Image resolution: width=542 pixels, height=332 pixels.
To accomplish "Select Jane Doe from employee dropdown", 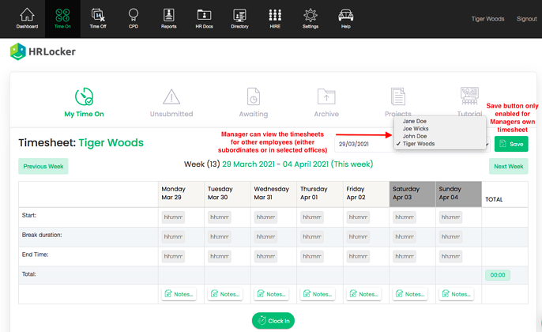I will pyautogui.click(x=415, y=122).
